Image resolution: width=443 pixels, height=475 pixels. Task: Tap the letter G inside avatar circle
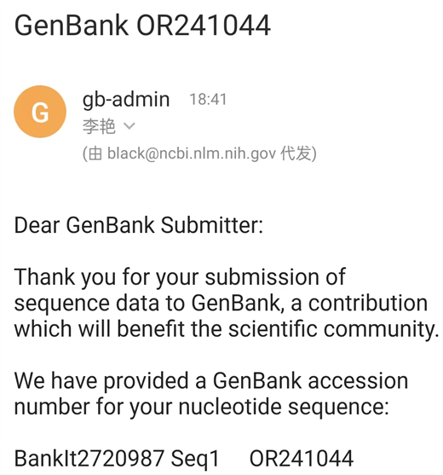[40, 112]
